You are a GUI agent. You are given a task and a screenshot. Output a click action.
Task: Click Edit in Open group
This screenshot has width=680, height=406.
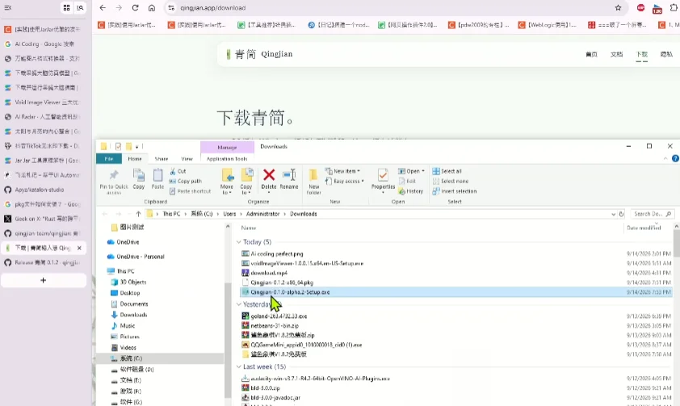pos(407,181)
